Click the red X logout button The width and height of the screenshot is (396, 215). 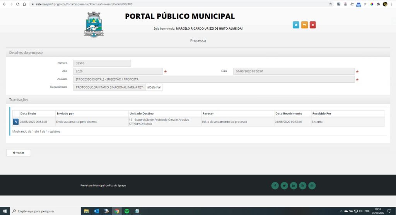313,25
